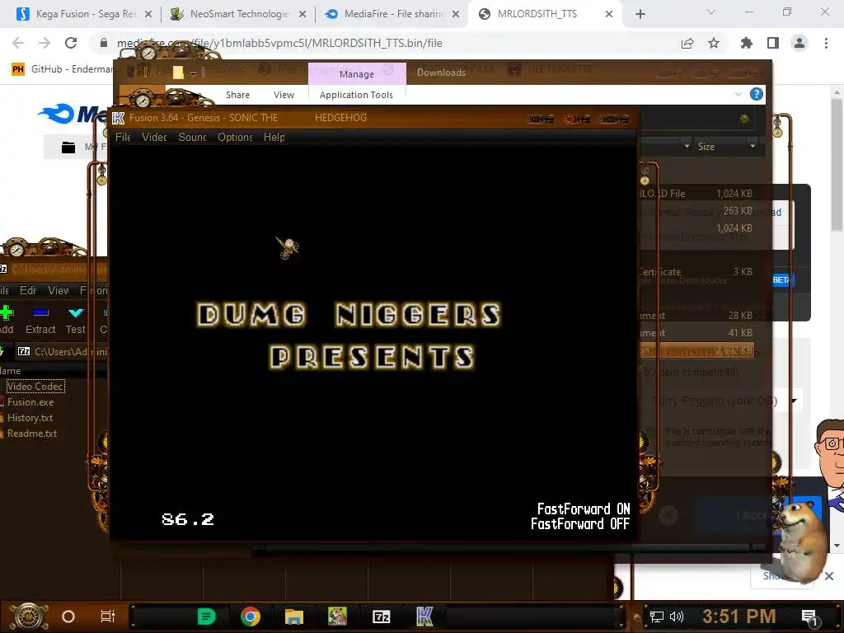Click the Kega Fusion taskbar icon

coord(424,617)
